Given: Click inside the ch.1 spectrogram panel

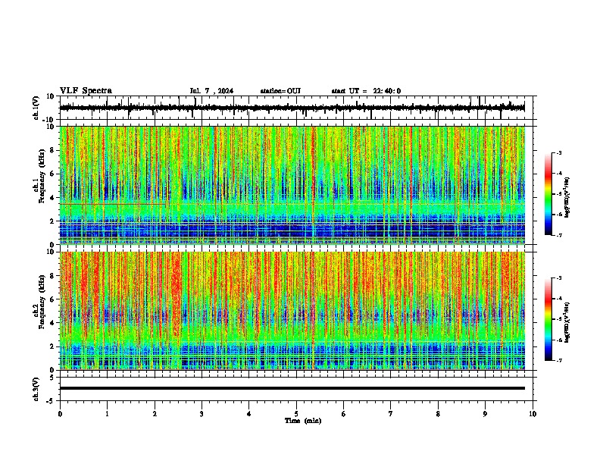Looking at the screenshot, I should pyautogui.click(x=292, y=185).
